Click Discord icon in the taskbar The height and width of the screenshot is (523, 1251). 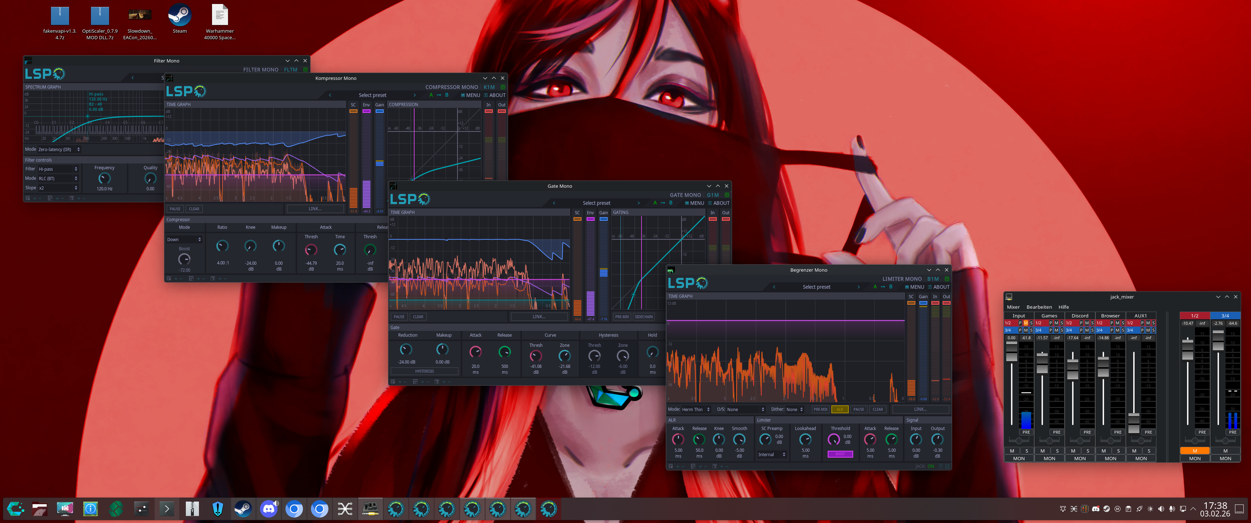pyautogui.click(x=268, y=508)
